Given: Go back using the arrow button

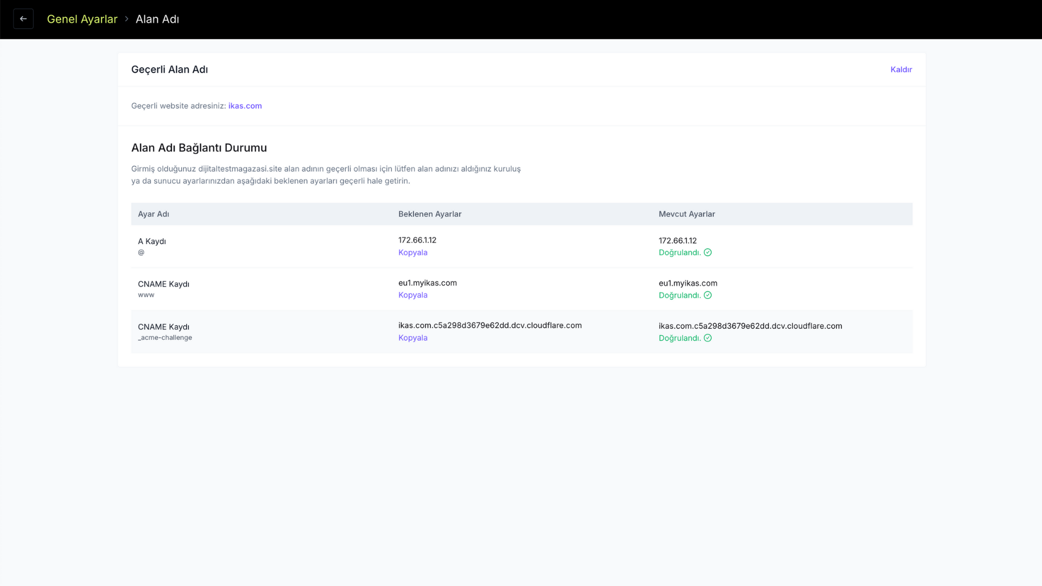Looking at the screenshot, I should coord(23,19).
